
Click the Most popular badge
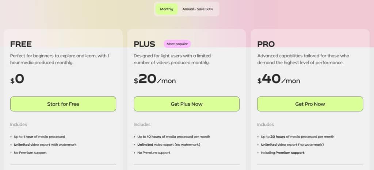click(177, 44)
